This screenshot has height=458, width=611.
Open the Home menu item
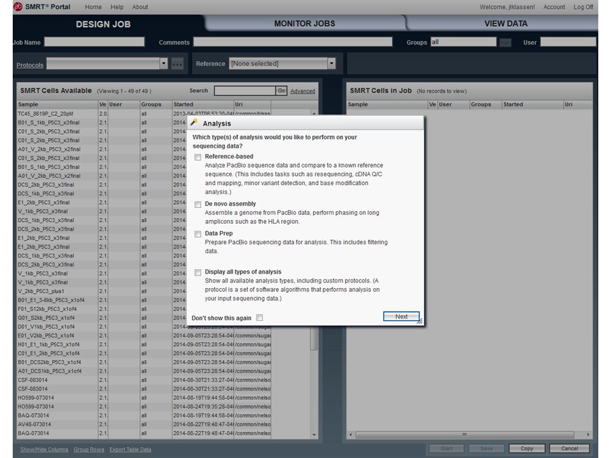pyautogui.click(x=93, y=7)
